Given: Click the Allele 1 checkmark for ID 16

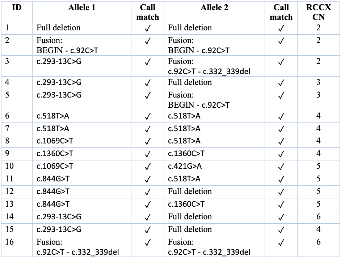Looking at the screenshot, I should tap(147, 242).
